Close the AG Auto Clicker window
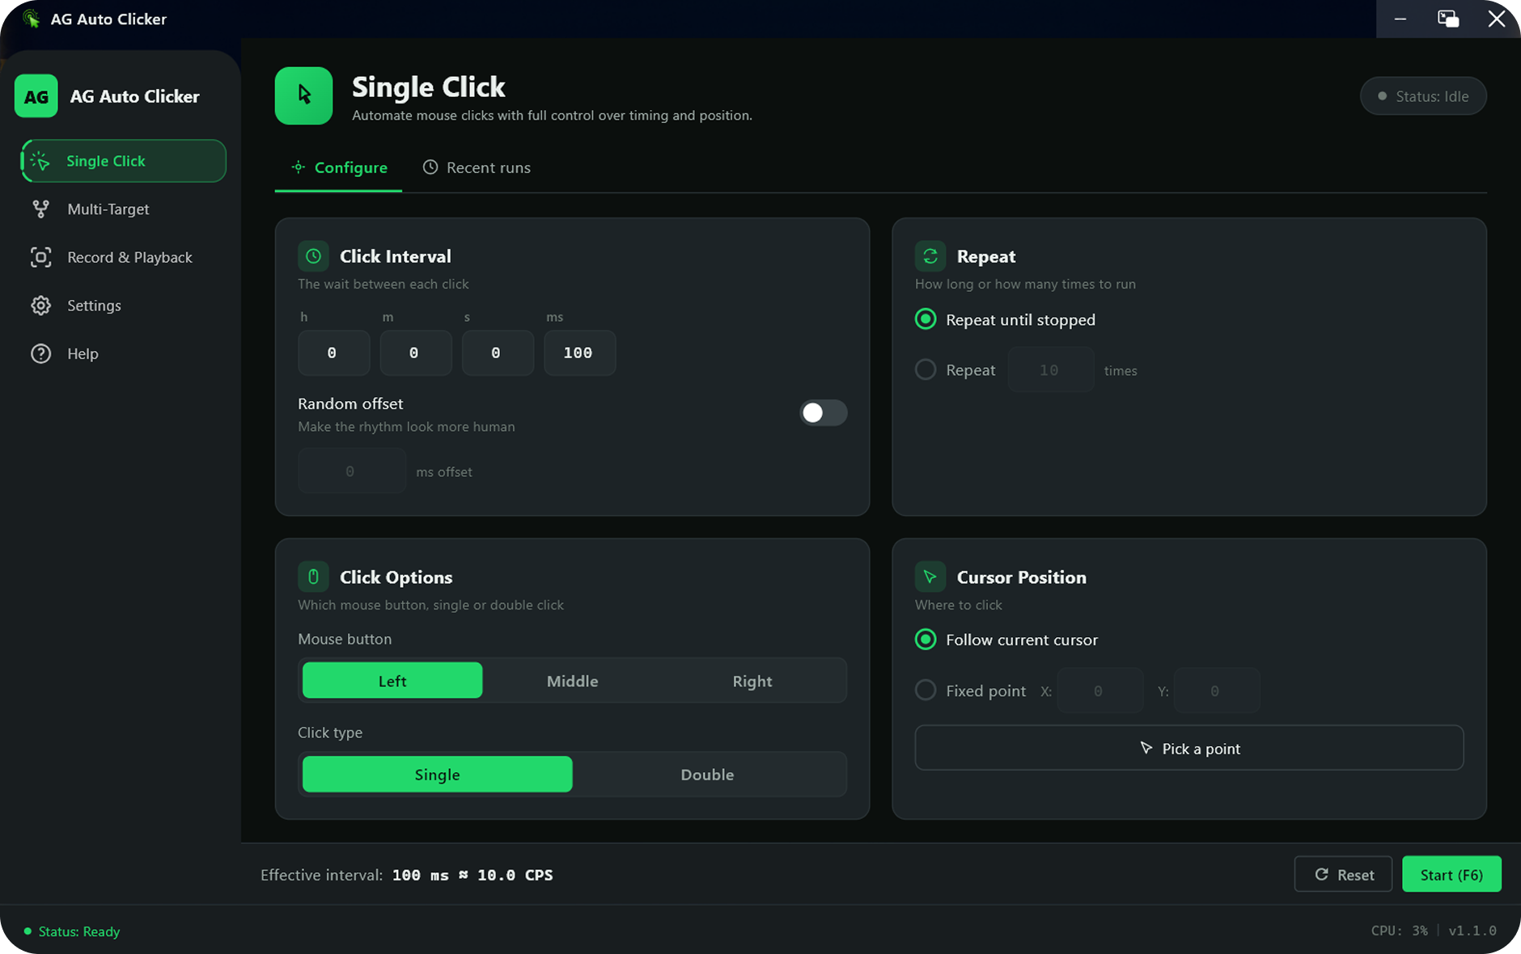 [1497, 19]
